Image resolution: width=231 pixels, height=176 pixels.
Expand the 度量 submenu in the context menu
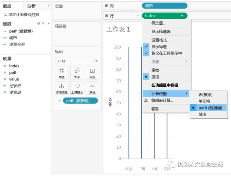(186, 61)
